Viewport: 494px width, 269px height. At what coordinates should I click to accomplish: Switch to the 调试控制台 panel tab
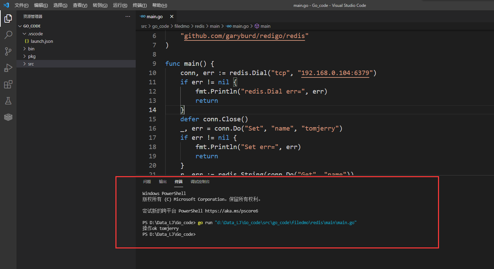pyautogui.click(x=200, y=182)
